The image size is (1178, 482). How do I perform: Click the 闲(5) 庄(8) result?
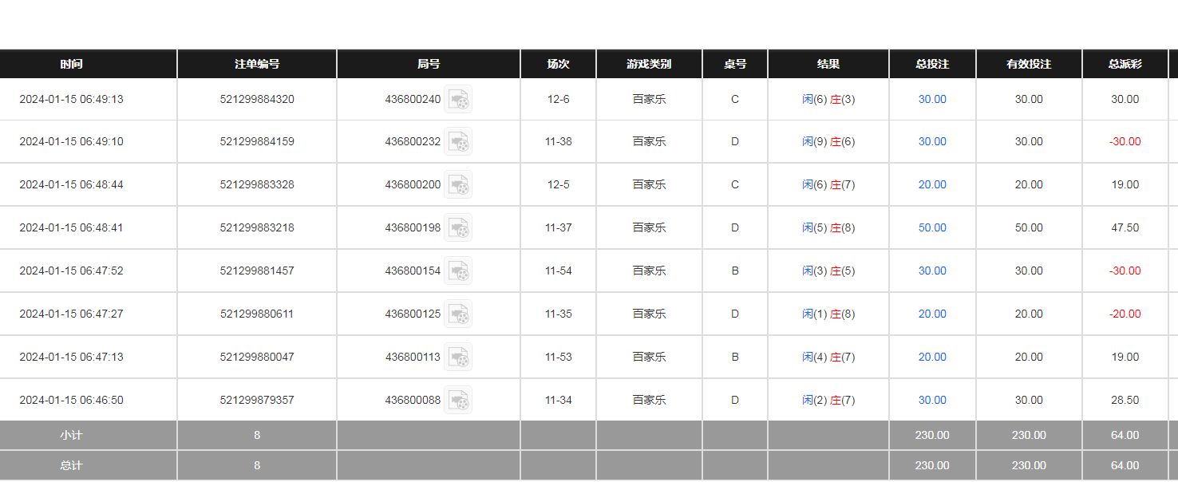pos(828,228)
